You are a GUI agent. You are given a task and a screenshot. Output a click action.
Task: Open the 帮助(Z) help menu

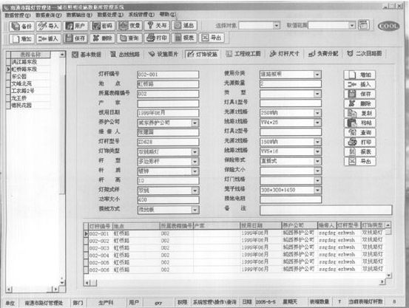[x=167, y=14]
